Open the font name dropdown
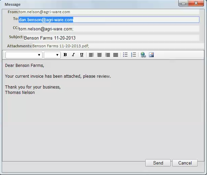Screen dimensions: 207x175 tap(24, 55)
